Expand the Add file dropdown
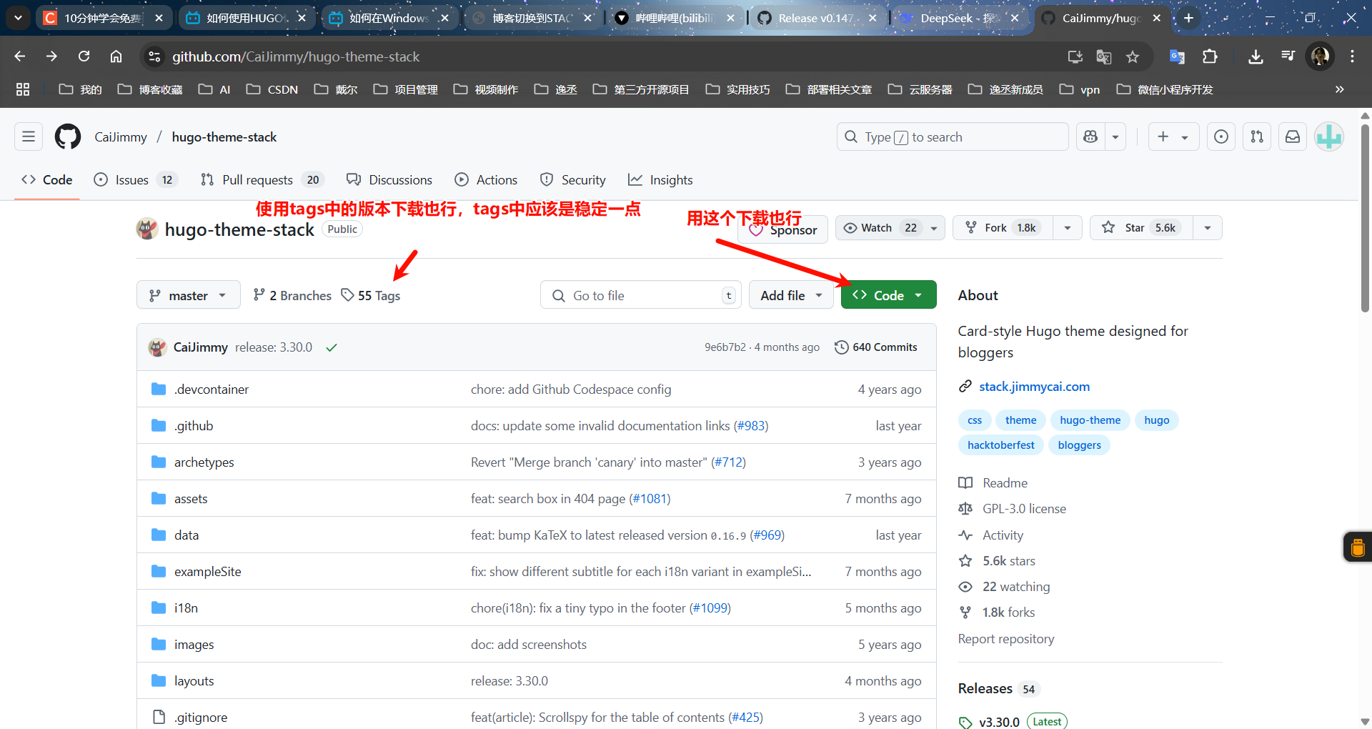This screenshot has width=1372, height=729. coord(791,295)
